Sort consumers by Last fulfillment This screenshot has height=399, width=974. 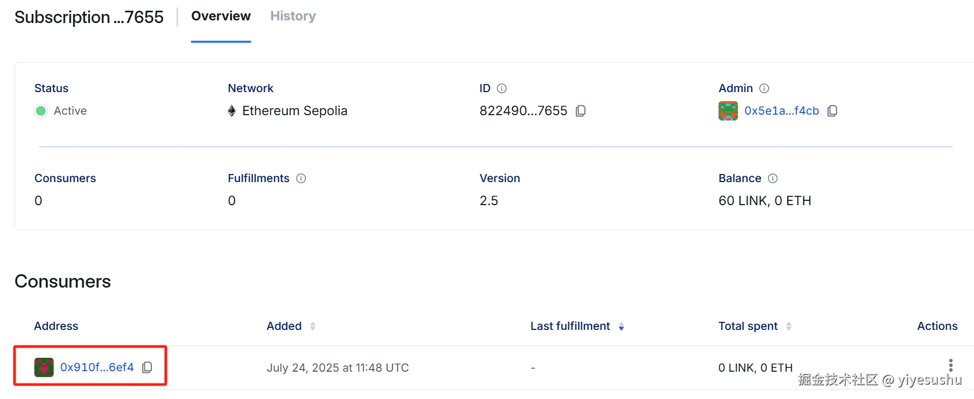(x=621, y=326)
